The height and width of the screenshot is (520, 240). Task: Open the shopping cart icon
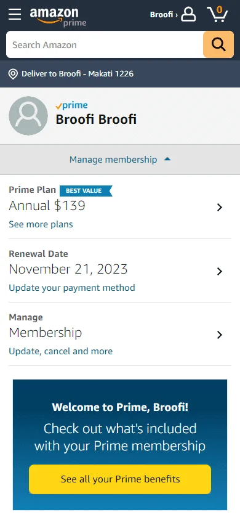(217, 14)
